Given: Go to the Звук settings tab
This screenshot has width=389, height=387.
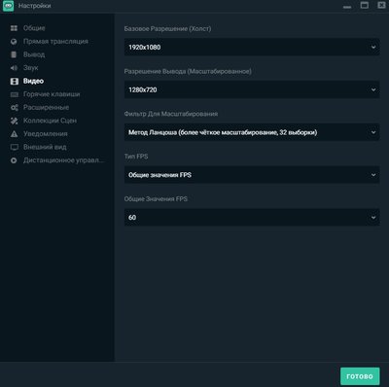Looking at the screenshot, I should coord(30,68).
